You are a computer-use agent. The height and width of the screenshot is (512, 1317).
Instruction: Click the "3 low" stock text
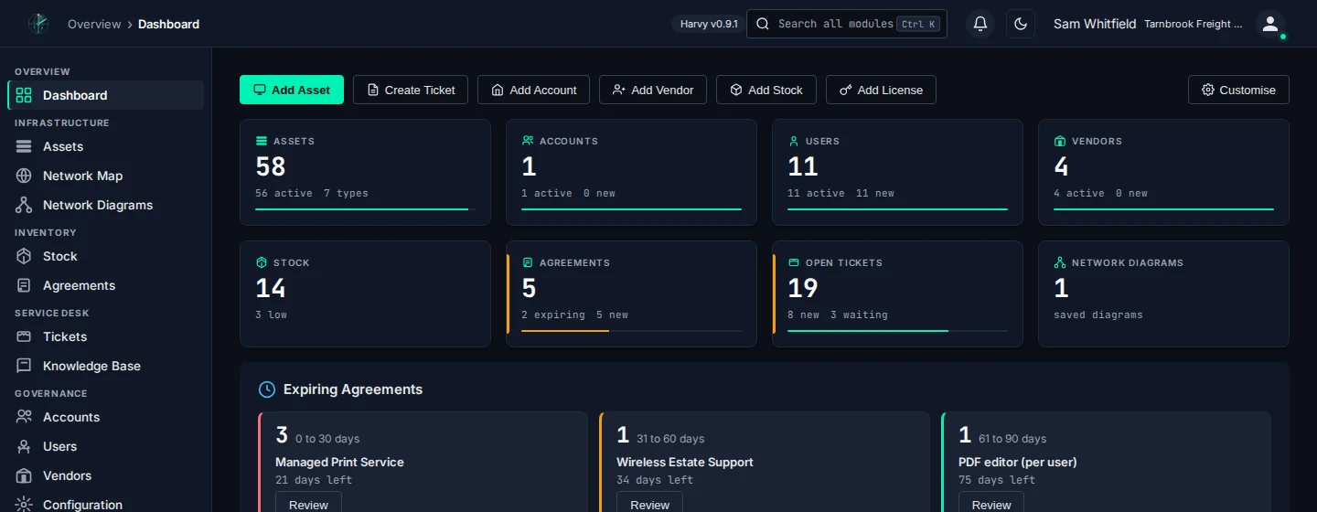271,315
